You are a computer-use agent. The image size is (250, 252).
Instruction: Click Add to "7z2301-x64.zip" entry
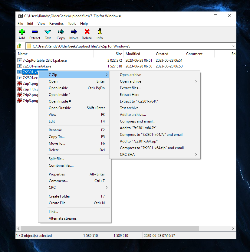point(155,141)
